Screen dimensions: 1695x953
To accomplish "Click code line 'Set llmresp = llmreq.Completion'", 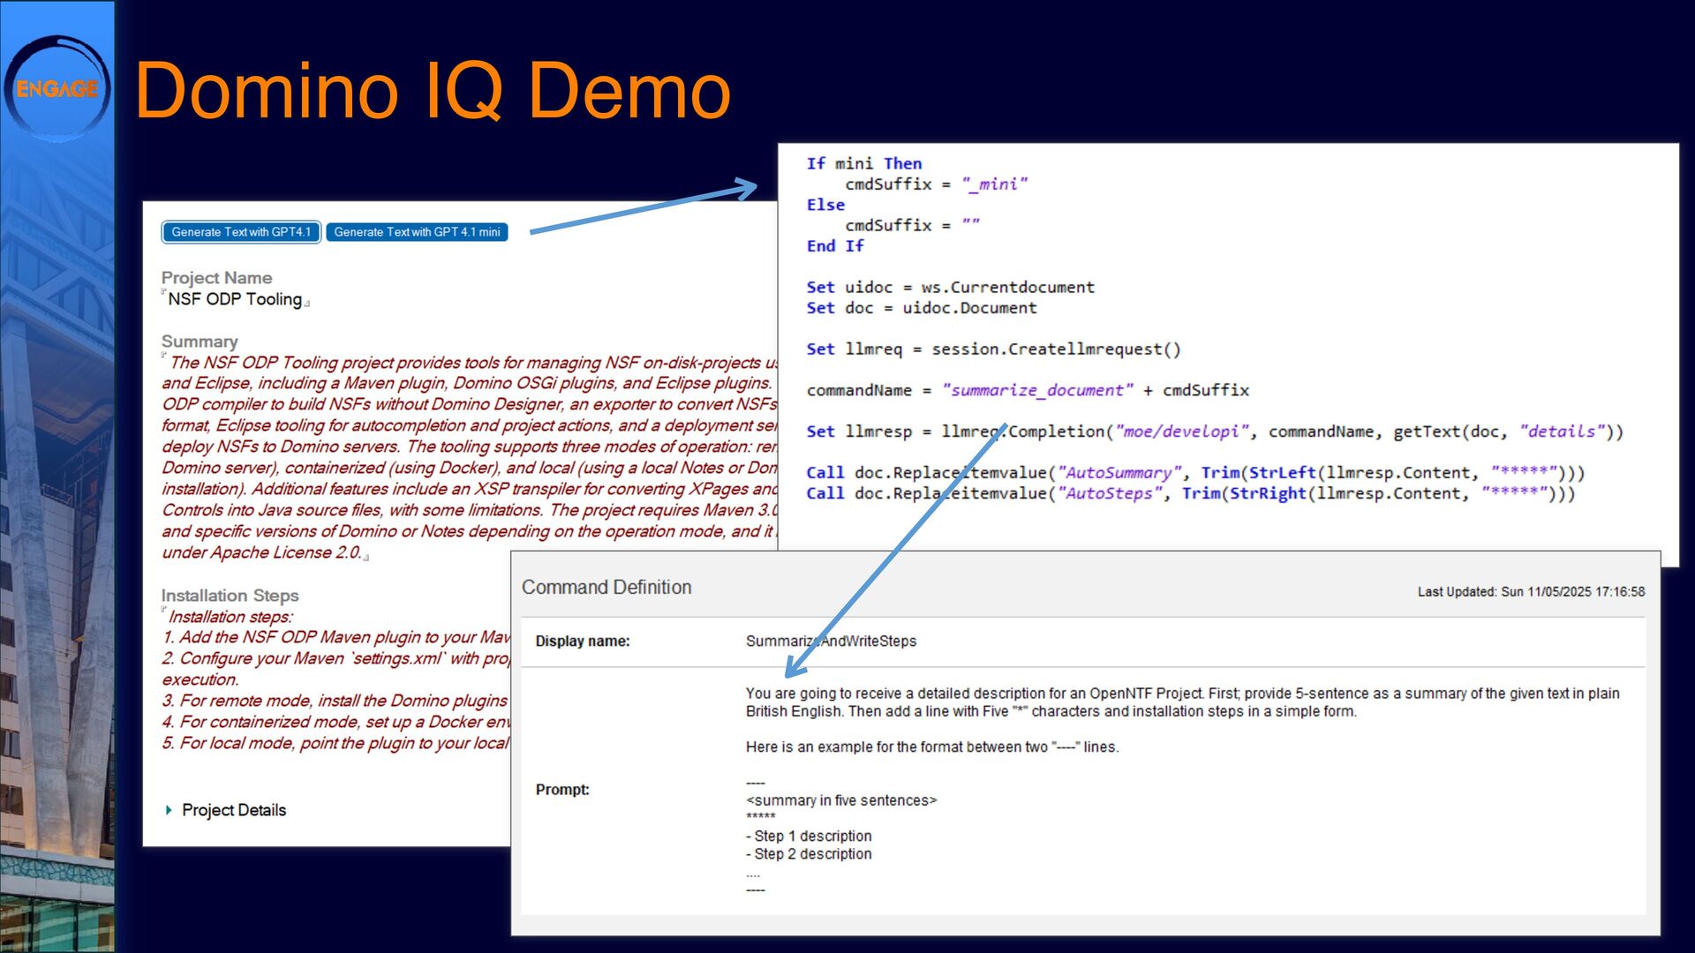I will pyautogui.click(x=1215, y=431).
